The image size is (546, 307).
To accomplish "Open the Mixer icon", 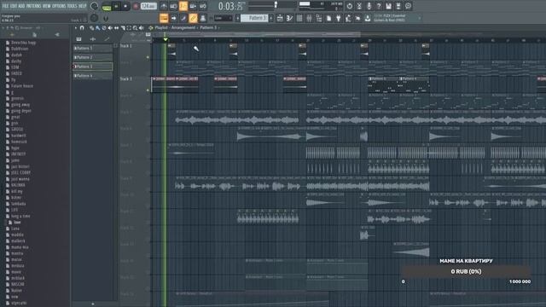I will coord(309,18).
